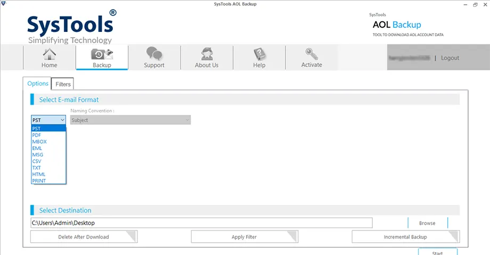The width and height of the screenshot is (490, 255).
Task: Click the Logout link
Action: (x=450, y=58)
